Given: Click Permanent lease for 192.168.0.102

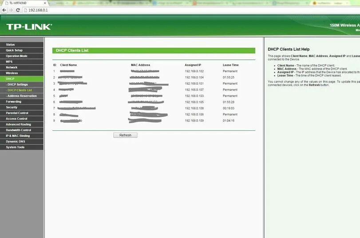Looking at the screenshot, I should point(230,71).
